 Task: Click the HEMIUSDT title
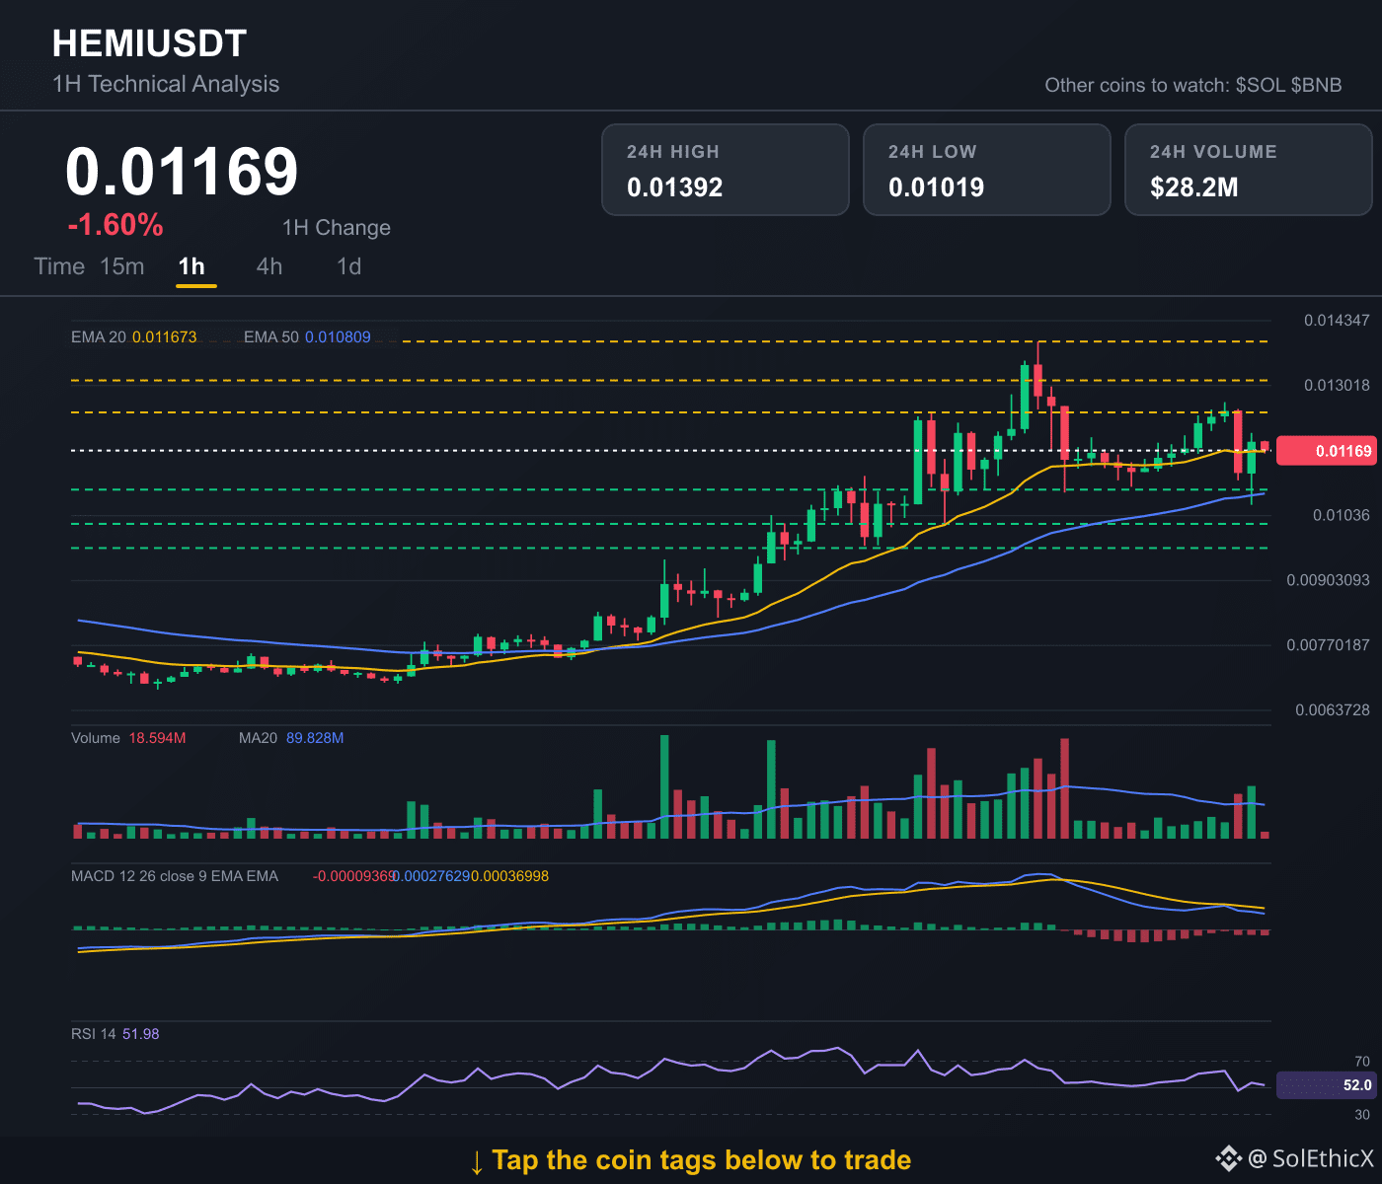149,43
